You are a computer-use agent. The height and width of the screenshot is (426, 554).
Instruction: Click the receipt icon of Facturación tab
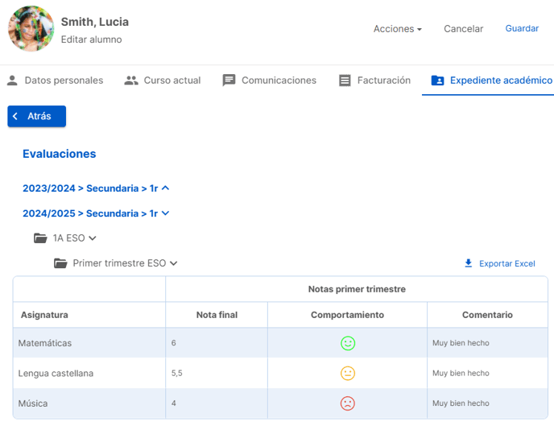pos(345,81)
